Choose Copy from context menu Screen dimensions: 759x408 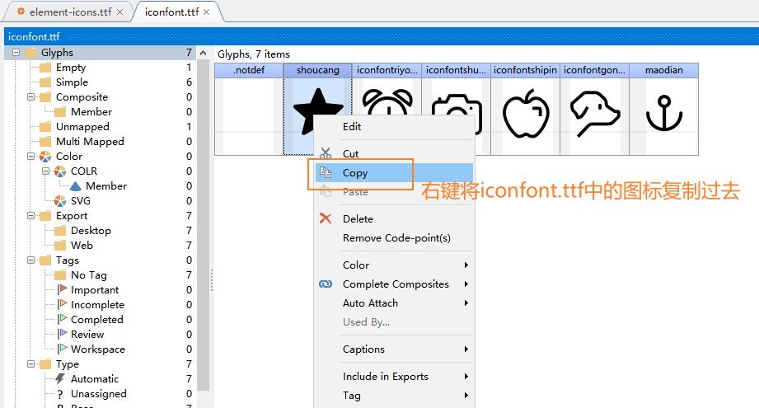pos(355,173)
